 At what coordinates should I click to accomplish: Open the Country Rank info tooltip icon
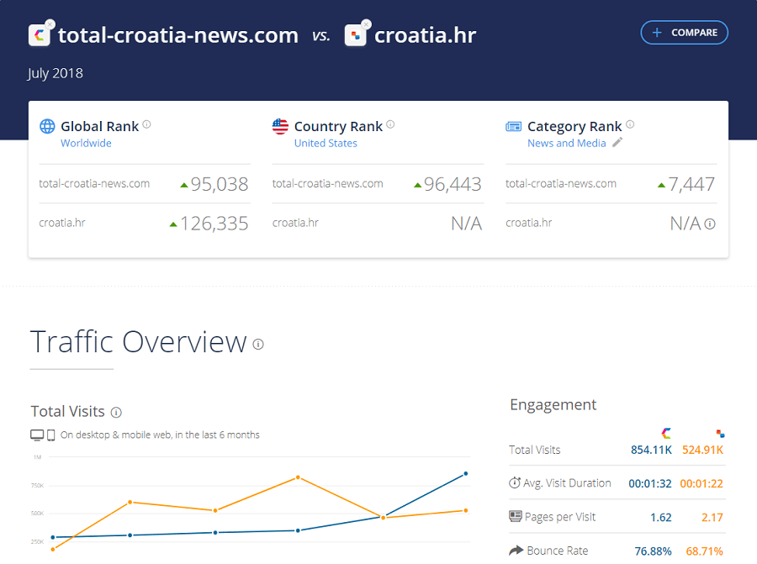[390, 124]
